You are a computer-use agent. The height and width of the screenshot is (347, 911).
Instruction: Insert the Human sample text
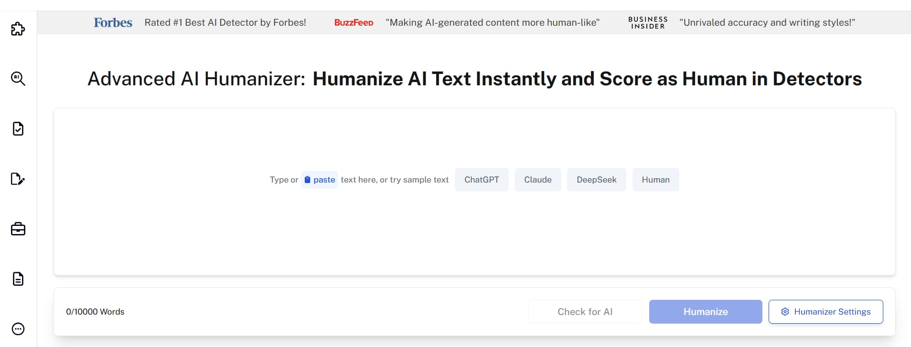[x=655, y=180]
